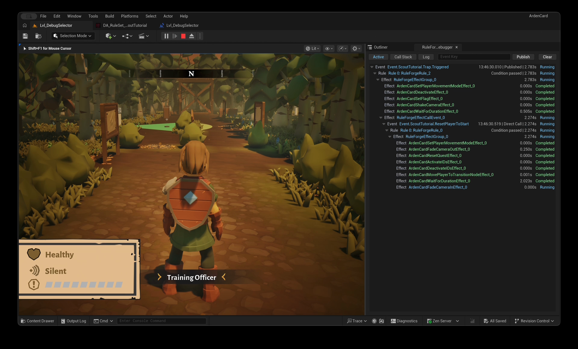Screen dimensions: 578x349
Task: Click the Trace icon in the status bar
Action: (x=349, y=321)
